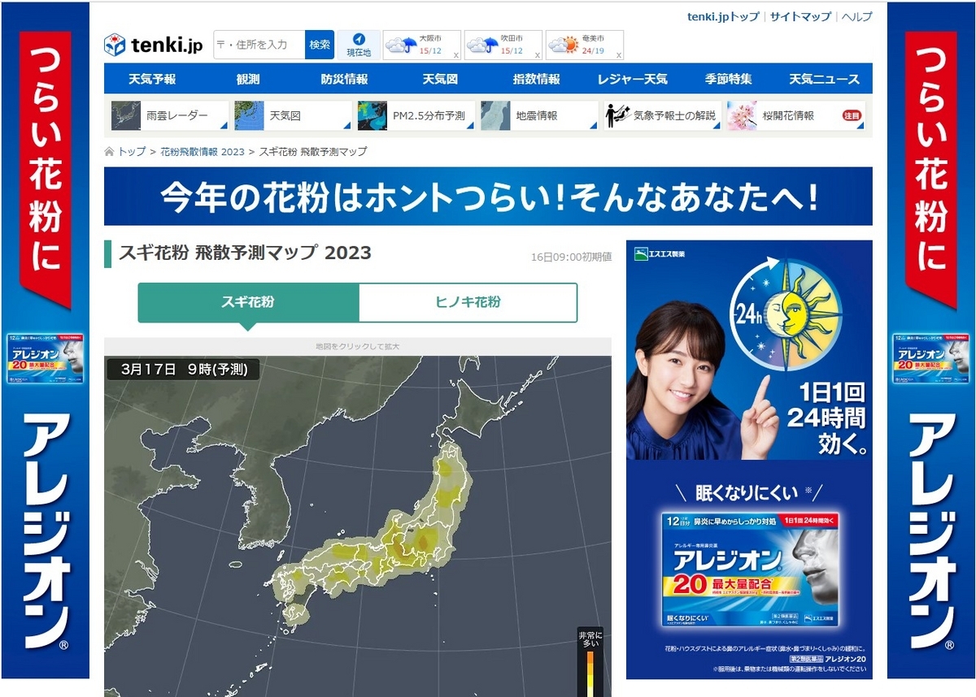This screenshot has height=697, width=976.
Task: Click トップ in the breadcrumb
Action: coord(132,151)
